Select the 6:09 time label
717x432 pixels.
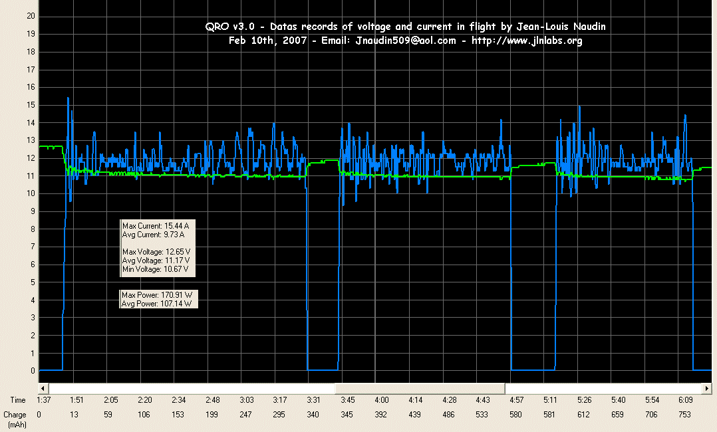(686, 400)
